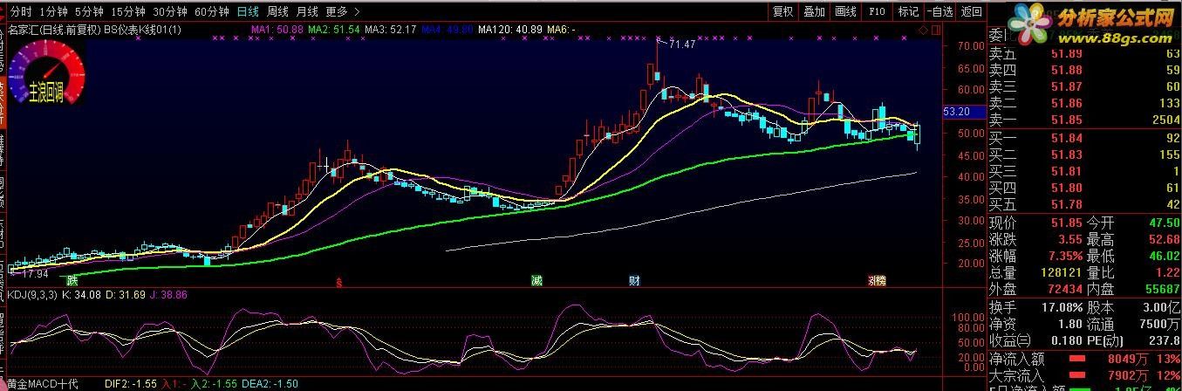
Task: Click the 返回 back button
Action: (970, 11)
